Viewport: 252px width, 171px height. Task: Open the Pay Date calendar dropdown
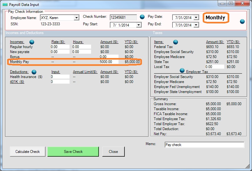pos(196,17)
